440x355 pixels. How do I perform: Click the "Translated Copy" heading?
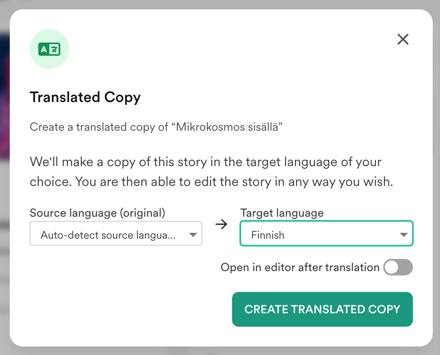point(85,97)
